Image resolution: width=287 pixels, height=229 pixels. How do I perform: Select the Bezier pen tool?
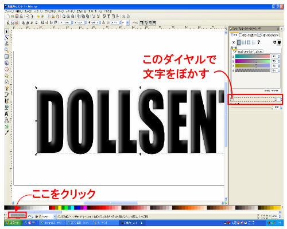pyautogui.click(x=6, y=94)
